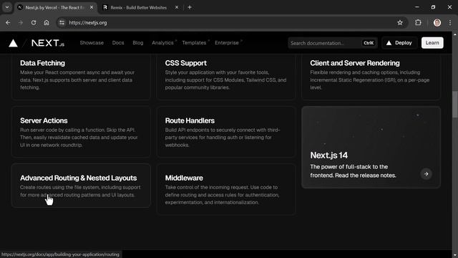
Task: Click the NEXT.js logo
Action: [x=48, y=43]
